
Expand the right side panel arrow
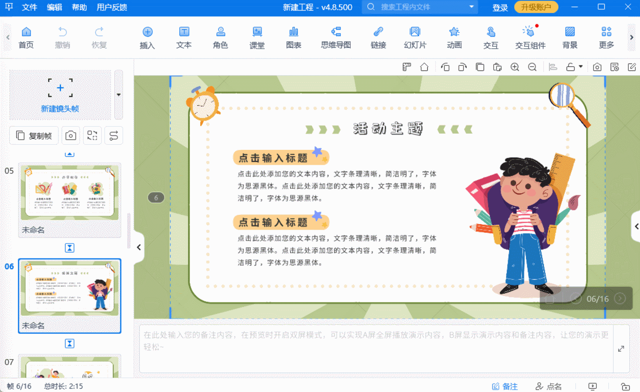pos(636,226)
